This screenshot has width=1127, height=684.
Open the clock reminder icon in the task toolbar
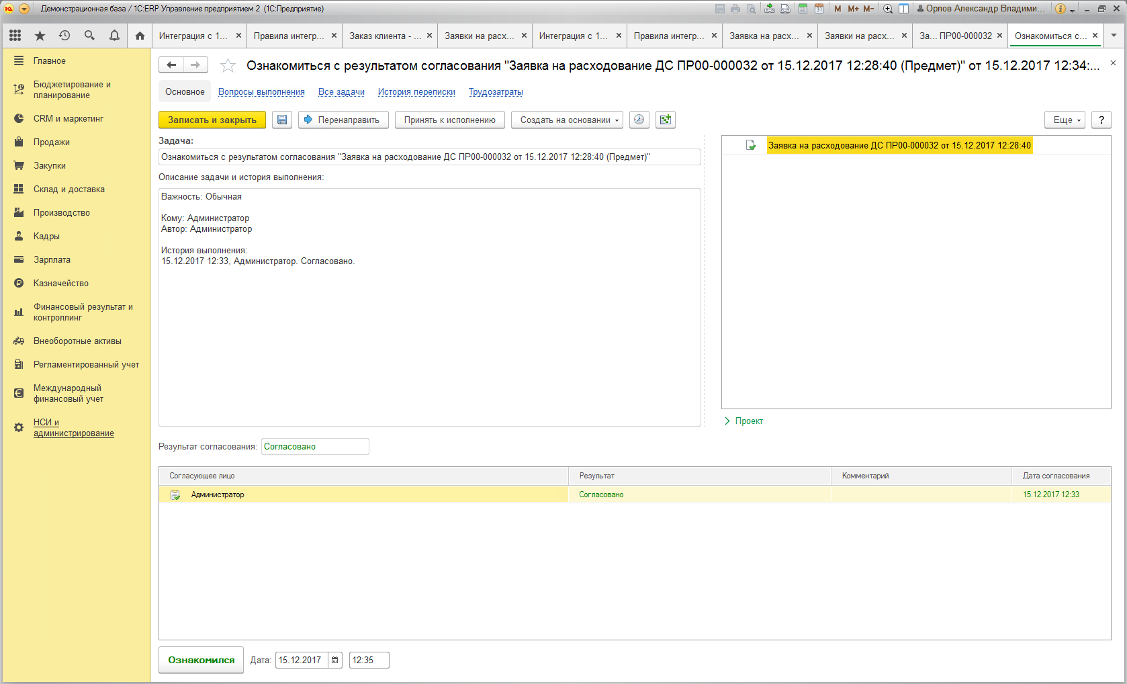coord(639,120)
